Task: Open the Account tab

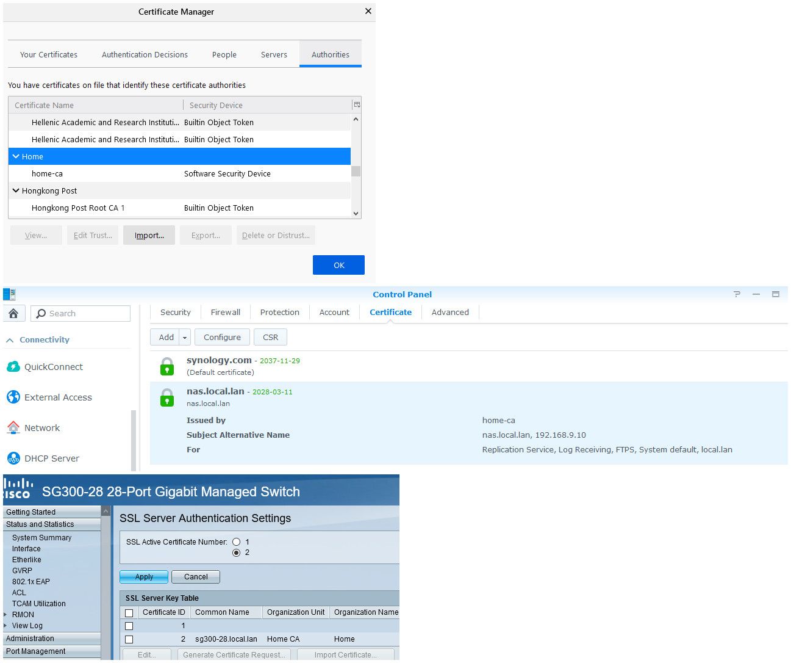Action: coord(334,312)
